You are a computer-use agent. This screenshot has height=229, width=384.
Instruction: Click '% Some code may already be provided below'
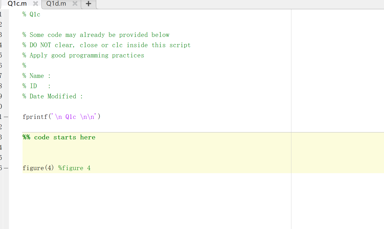(96, 35)
